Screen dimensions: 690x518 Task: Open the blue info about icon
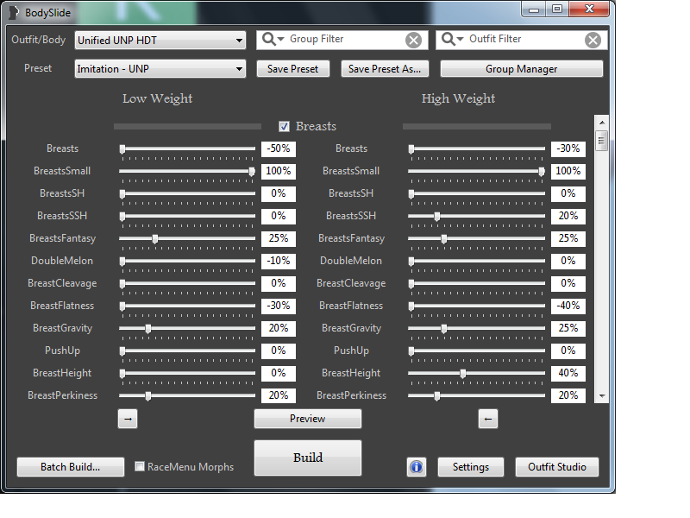(417, 467)
